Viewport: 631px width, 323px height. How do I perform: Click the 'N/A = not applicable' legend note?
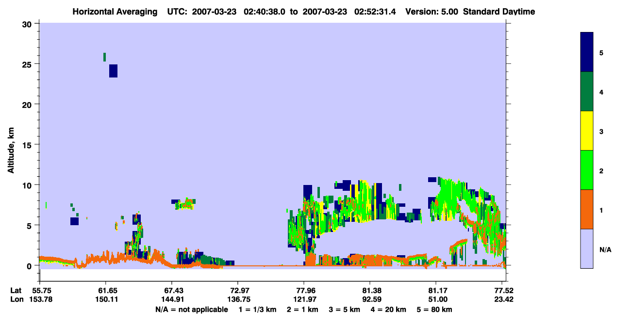pyautogui.click(x=191, y=309)
